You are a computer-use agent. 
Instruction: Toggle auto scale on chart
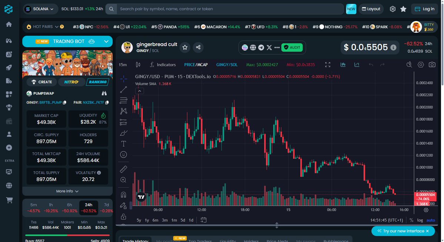pyautogui.click(x=430, y=220)
